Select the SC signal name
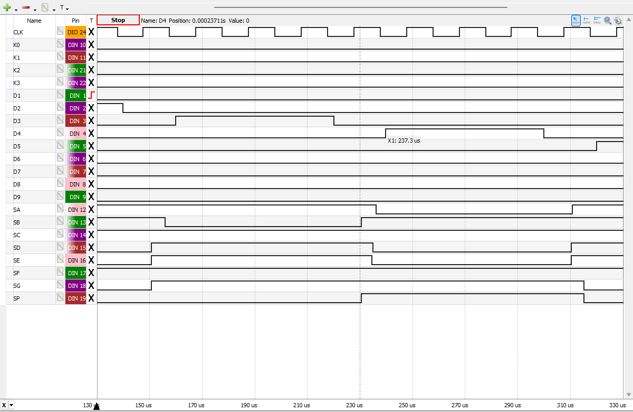633x412 pixels. point(17,235)
